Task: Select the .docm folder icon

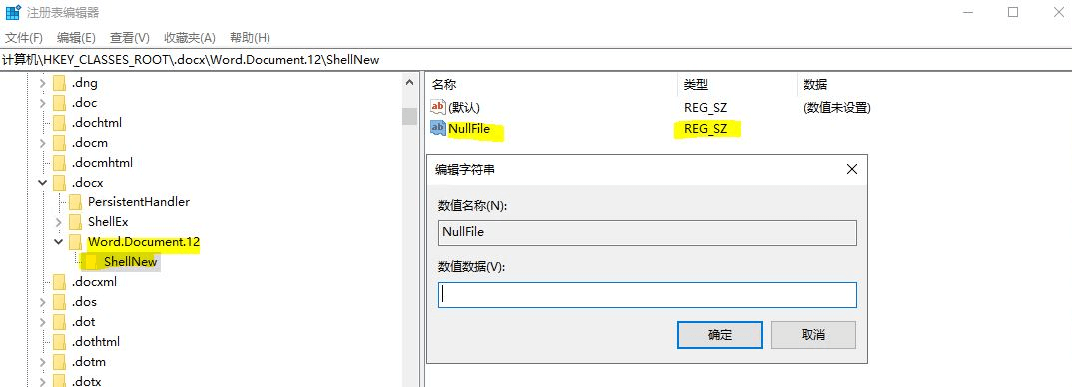Action: [60, 143]
